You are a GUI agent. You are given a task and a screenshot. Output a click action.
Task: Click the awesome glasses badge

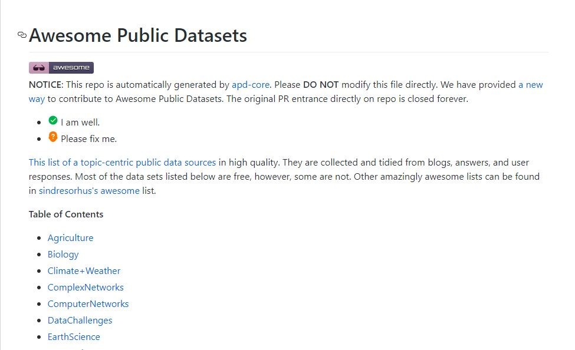coord(61,68)
